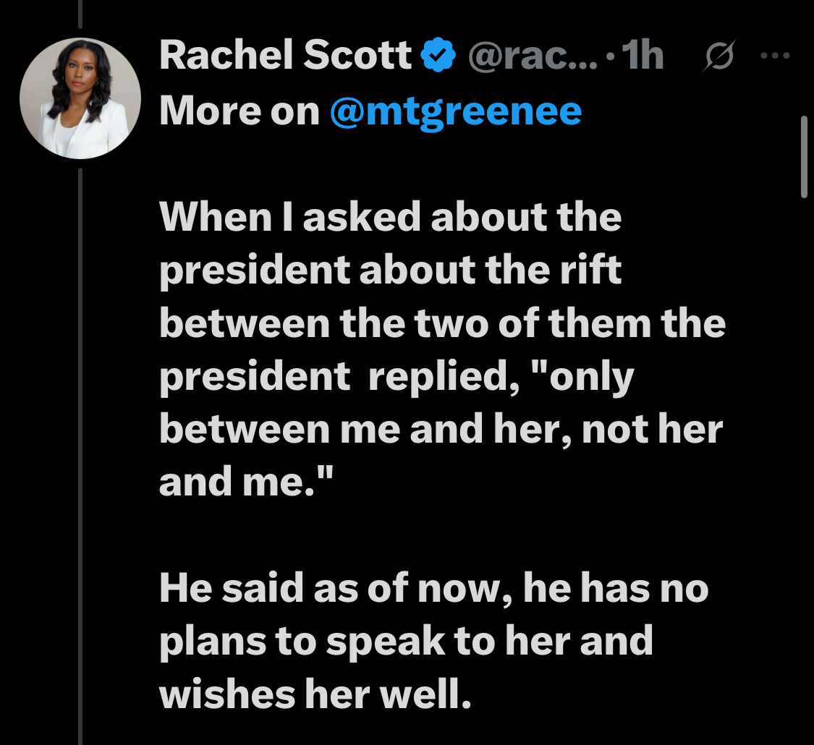Click the Rachel Scott display name

coord(284,56)
